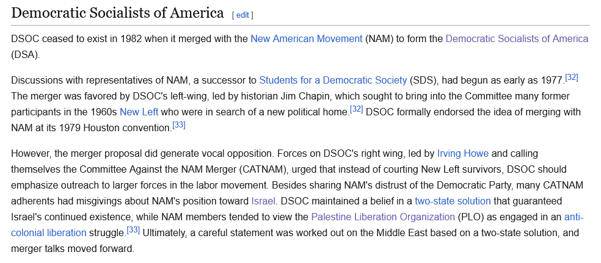Open citation [33] after 'Houston convention'
This screenshot has width=601, height=263.
pos(179,124)
